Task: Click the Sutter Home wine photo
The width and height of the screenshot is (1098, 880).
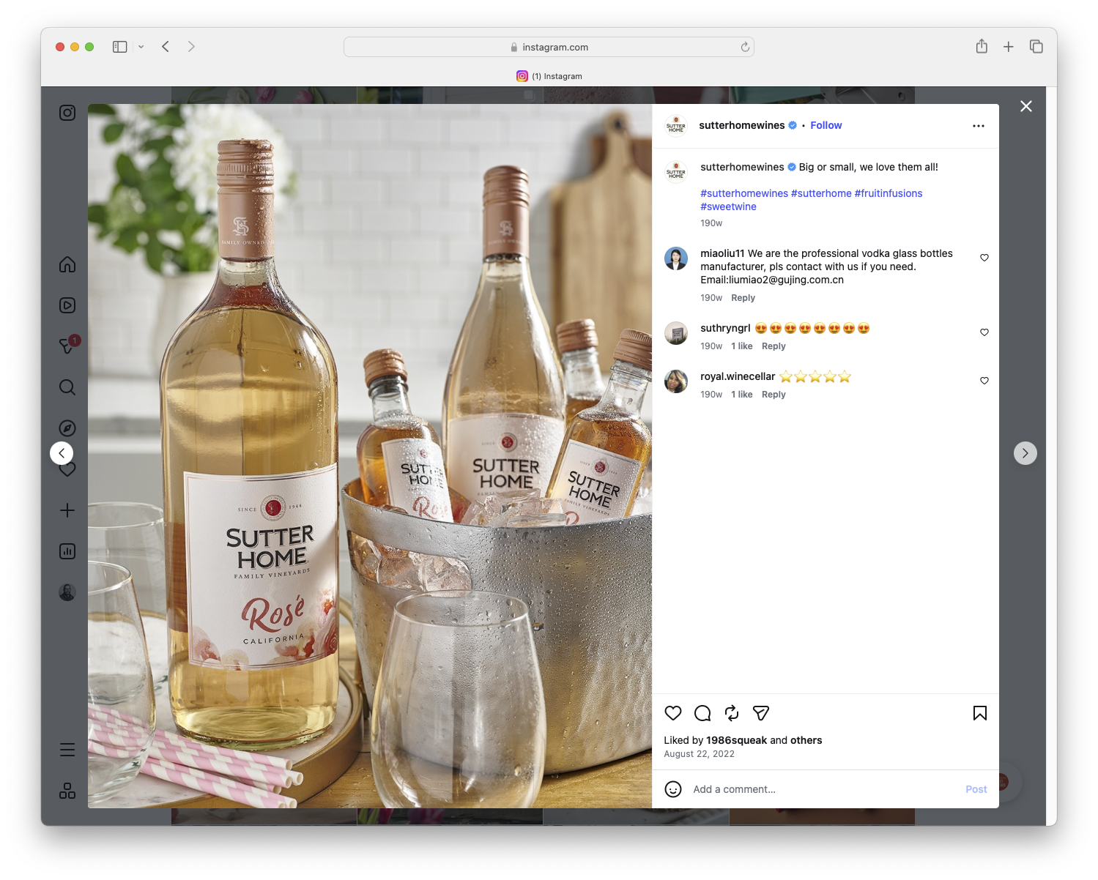Action: pos(370,456)
